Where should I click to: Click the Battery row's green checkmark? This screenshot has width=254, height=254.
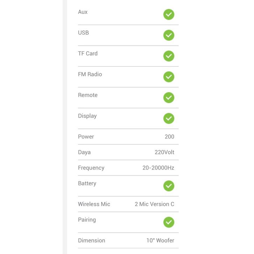point(169,186)
